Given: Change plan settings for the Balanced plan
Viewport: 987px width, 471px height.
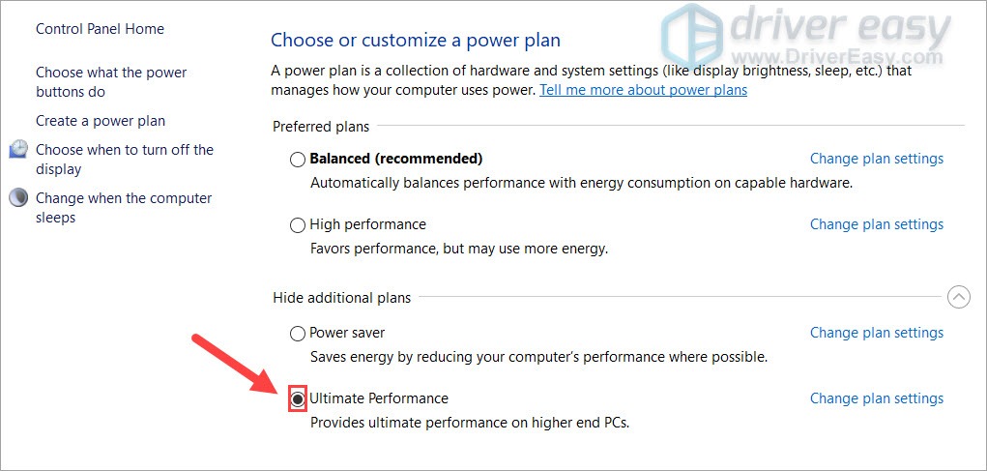Looking at the screenshot, I should click(x=876, y=159).
